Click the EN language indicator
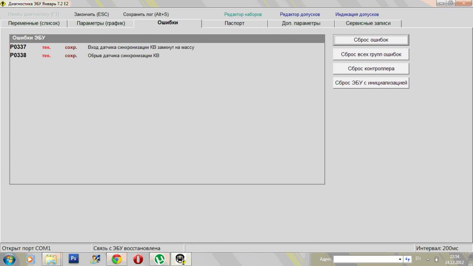Viewport: 473px width, 266px height. pyautogui.click(x=418, y=259)
